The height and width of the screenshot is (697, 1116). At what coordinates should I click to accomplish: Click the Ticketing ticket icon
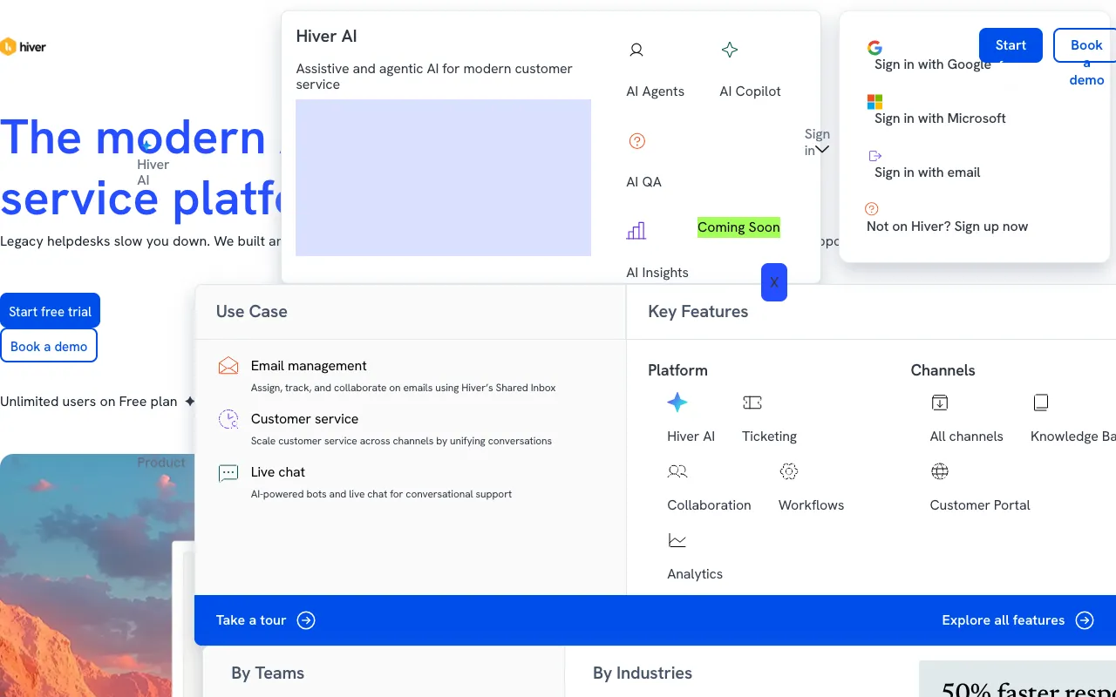pyautogui.click(x=752, y=403)
